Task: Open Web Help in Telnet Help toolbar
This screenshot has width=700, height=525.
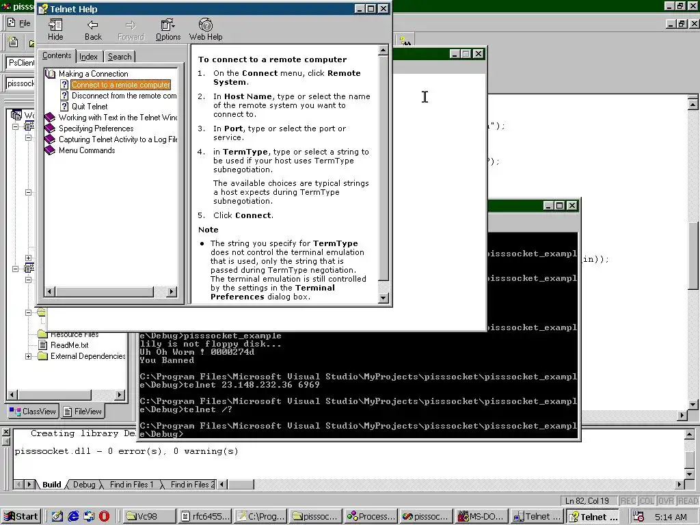Action: click(206, 29)
